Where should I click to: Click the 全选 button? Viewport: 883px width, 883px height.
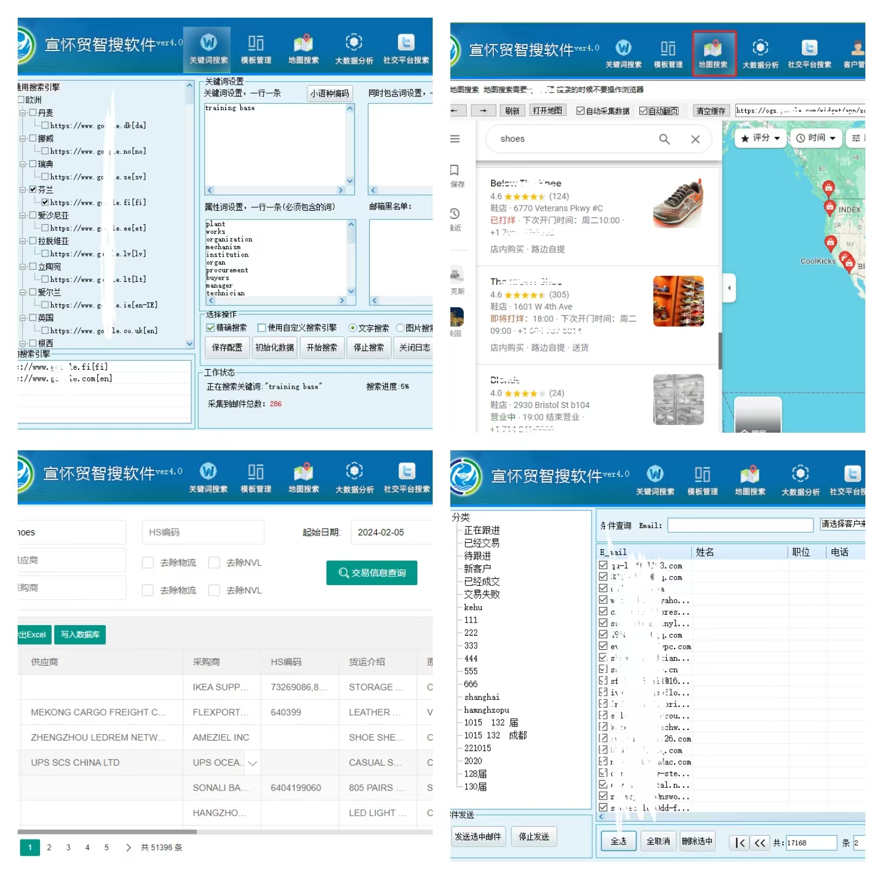pyautogui.click(x=619, y=842)
